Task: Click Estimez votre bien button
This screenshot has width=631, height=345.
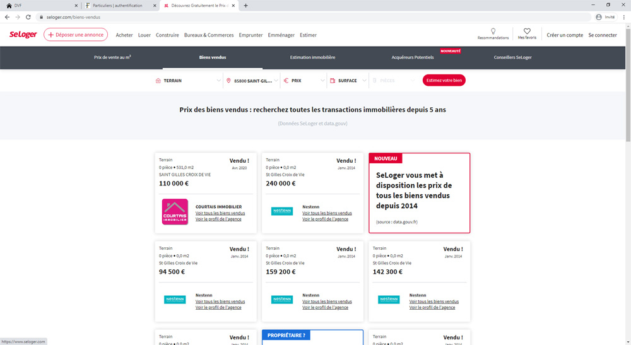Action: pos(444,80)
